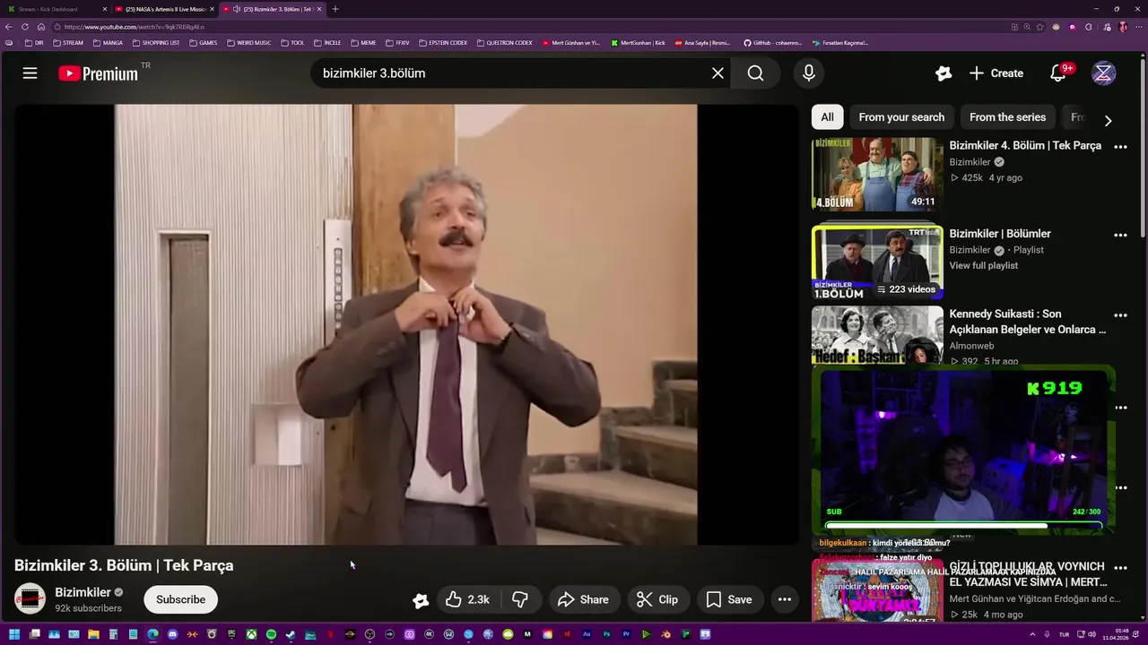The image size is (1148, 645).
Task: Select the All filter chip
Action: coord(827,117)
